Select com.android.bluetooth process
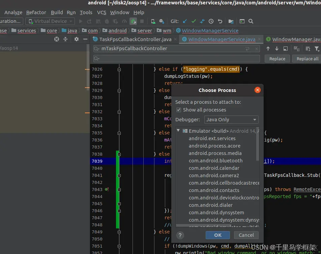 (x=215, y=161)
